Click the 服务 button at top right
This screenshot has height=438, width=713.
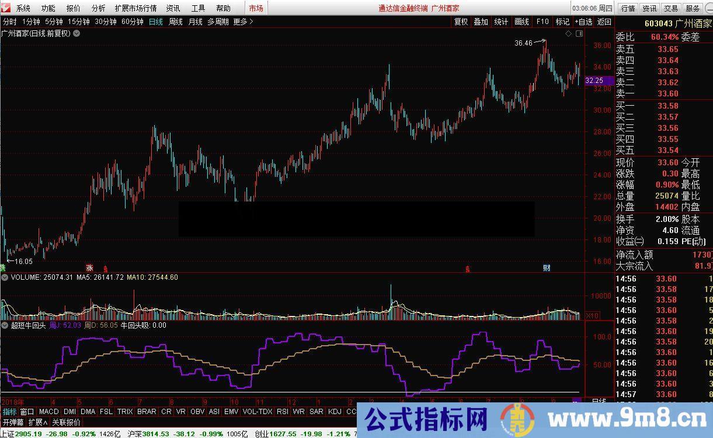click(693, 8)
